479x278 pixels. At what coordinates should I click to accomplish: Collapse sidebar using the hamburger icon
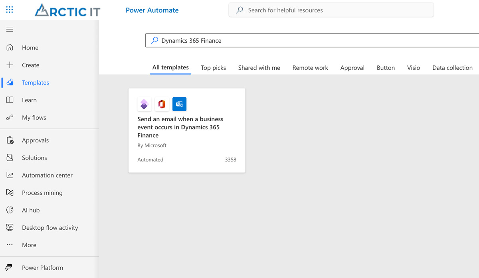(x=10, y=29)
